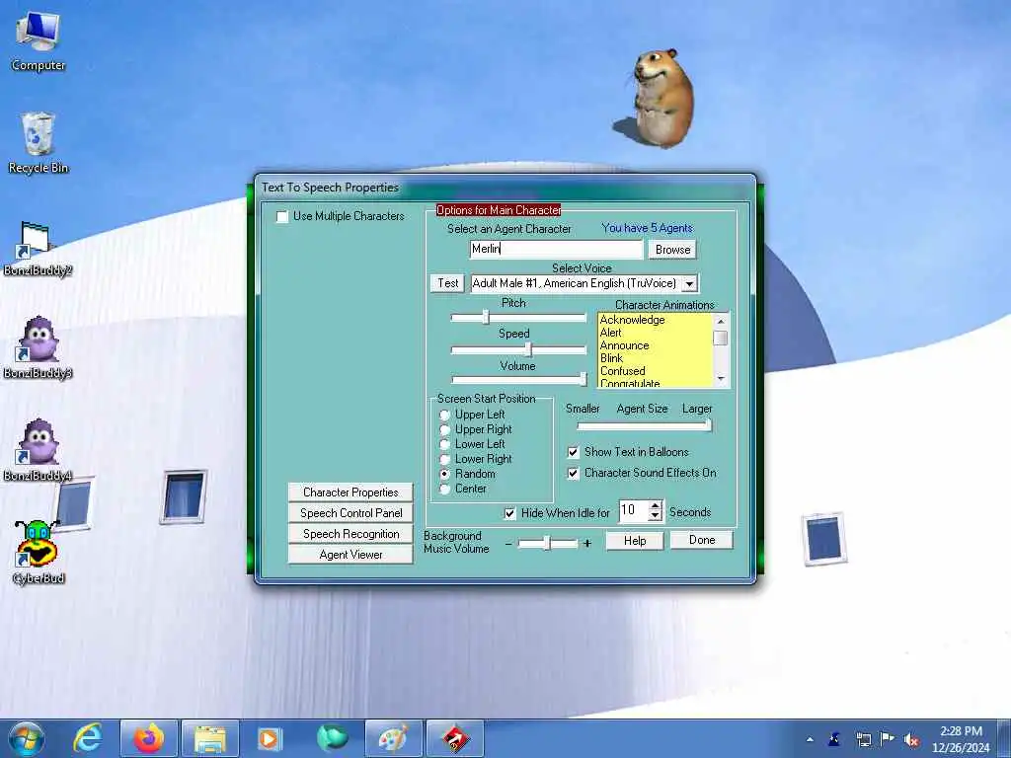Screen dimensions: 1011x758
Task: Click the You have 5 Agents text
Action: pyautogui.click(x=647, y=228)
